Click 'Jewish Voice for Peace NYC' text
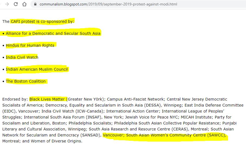This screenshot has height=156, width=246. click(x=152, y=117)
